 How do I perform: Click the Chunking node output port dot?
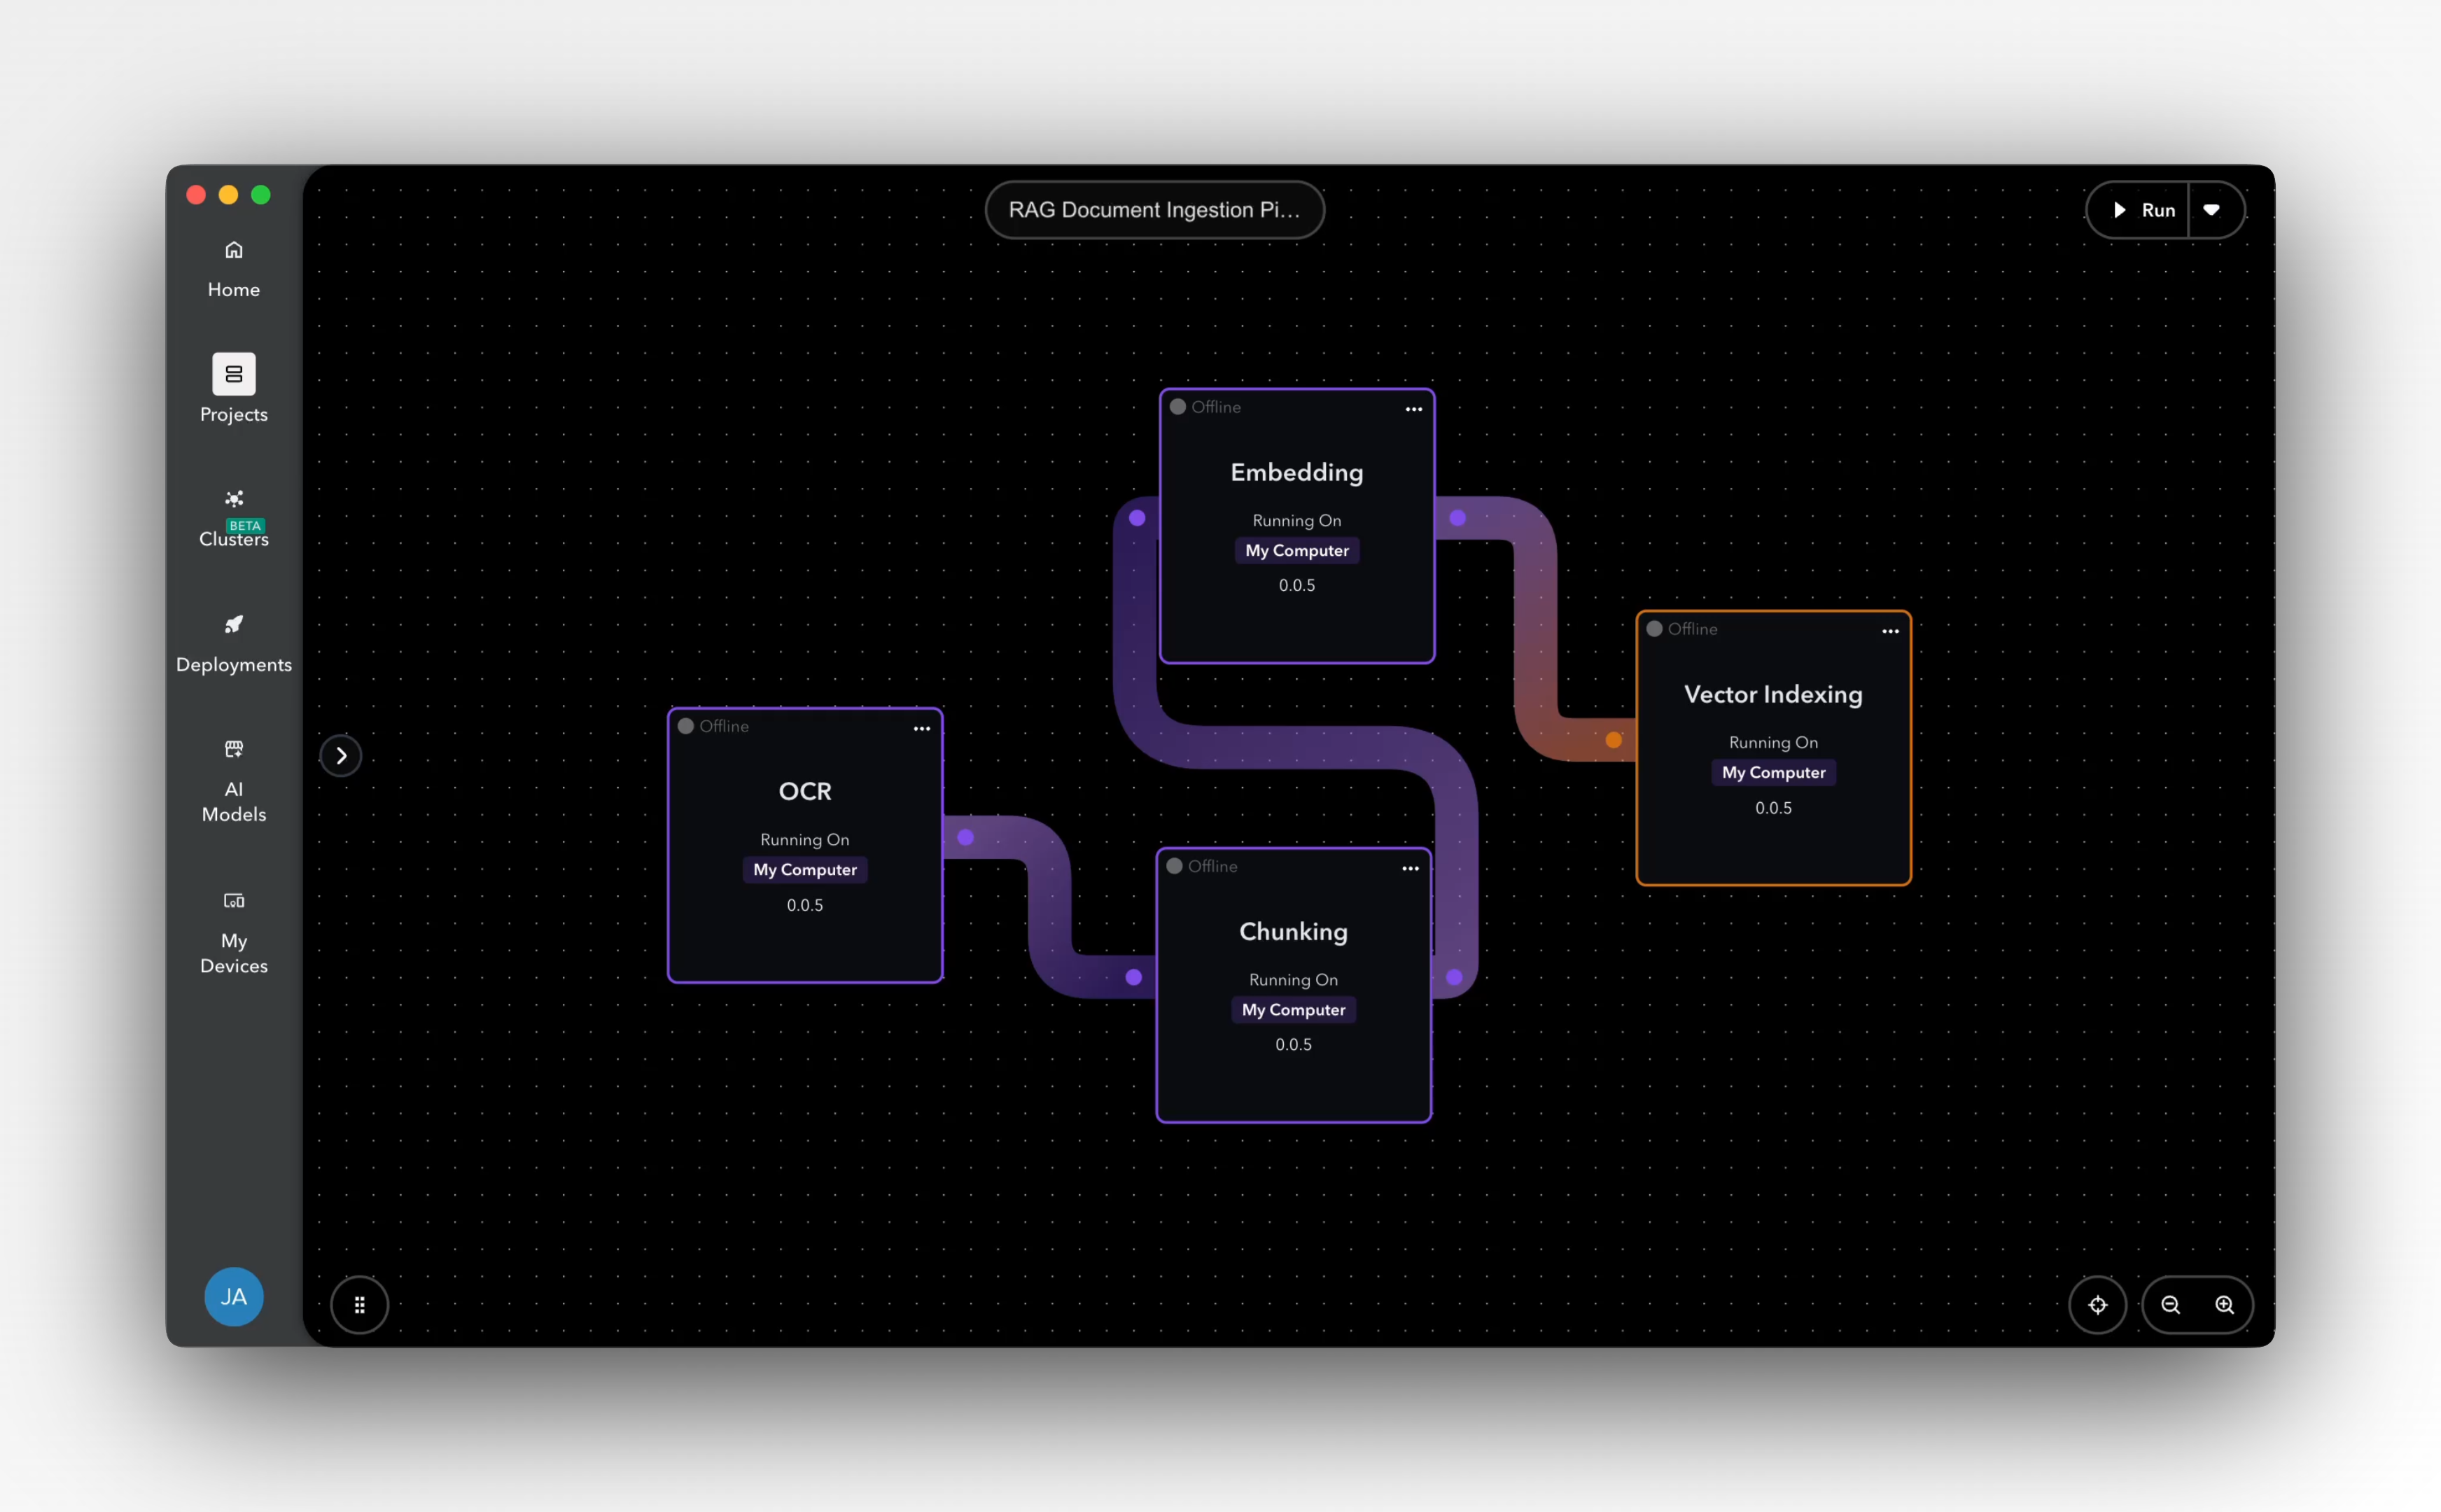(1454, 977)
